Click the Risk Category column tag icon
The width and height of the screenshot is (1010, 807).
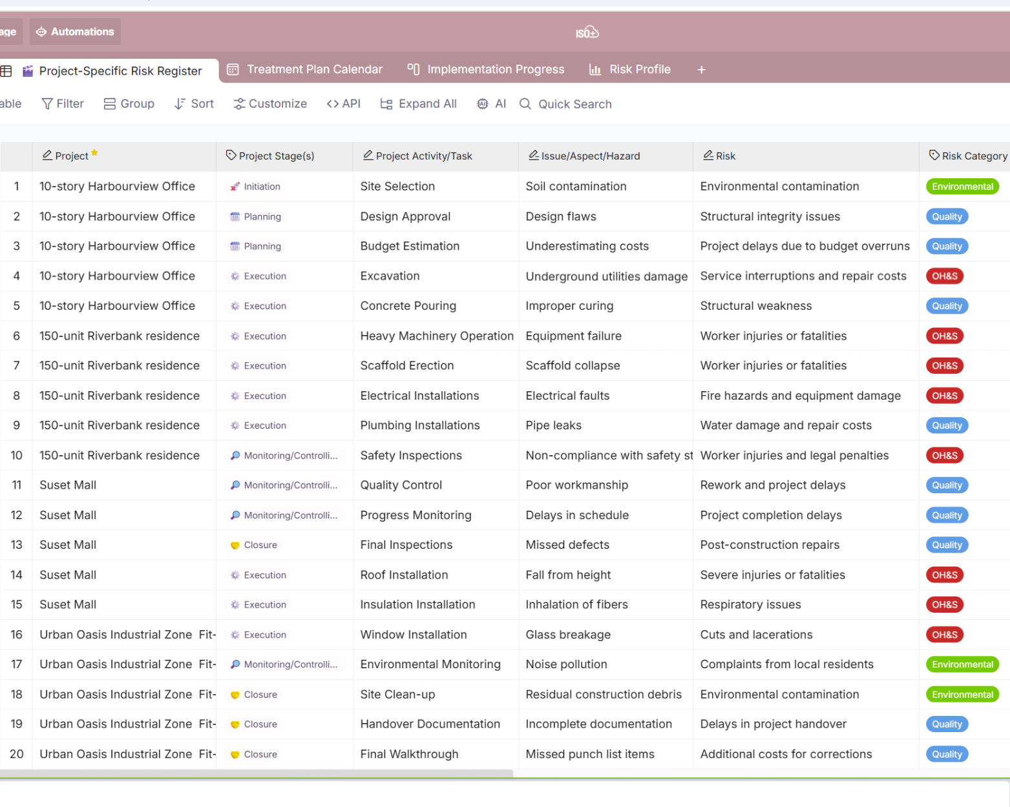tap(934, 156)
